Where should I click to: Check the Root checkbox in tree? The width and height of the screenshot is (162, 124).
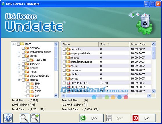19,44
